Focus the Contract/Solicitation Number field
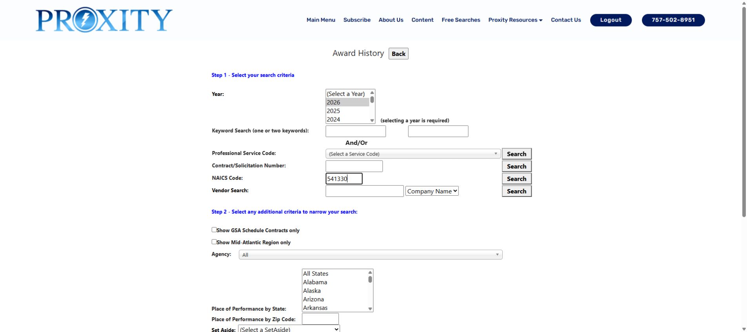This screenshot has height=332, width=747. (x=354, y=166)
